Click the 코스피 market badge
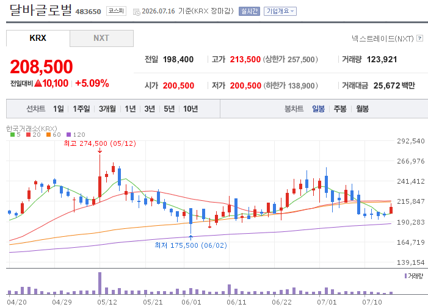The height and width of the screenshot is (307, 428). 116,11
